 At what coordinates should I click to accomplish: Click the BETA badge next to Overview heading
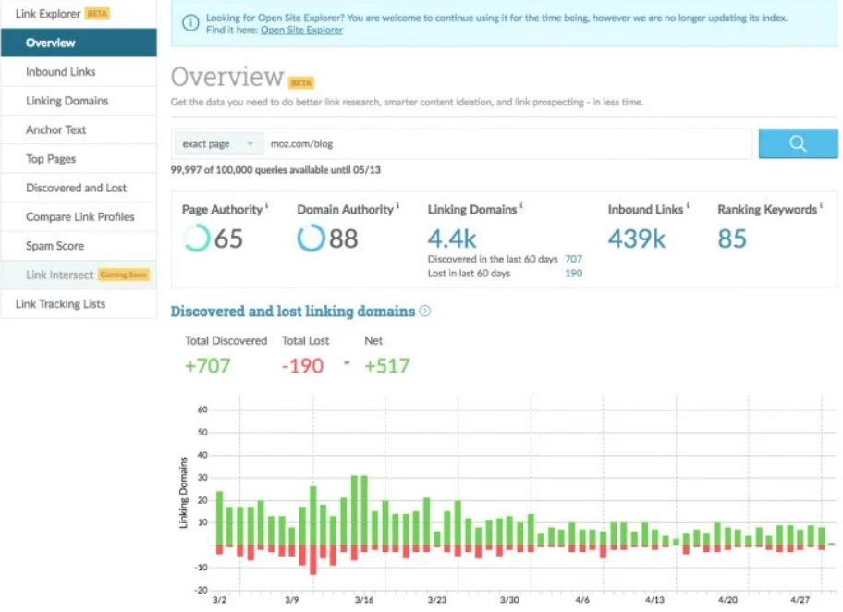[301, 83]
